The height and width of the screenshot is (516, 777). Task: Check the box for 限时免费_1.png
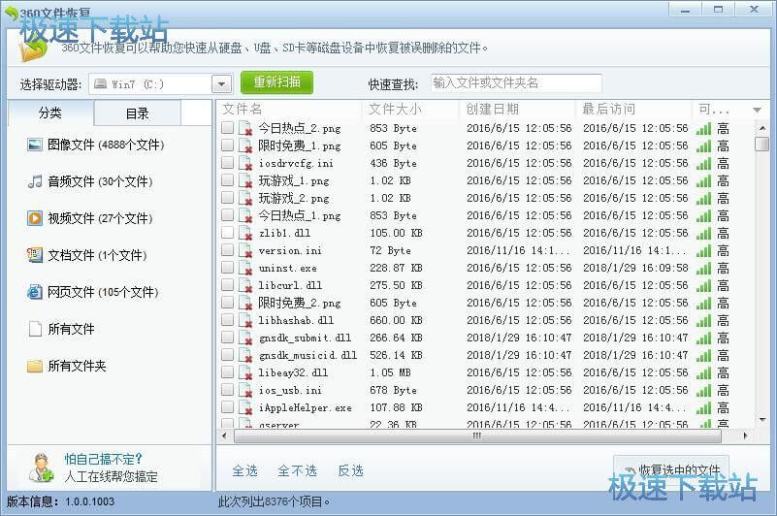click(x=227, y=145)
